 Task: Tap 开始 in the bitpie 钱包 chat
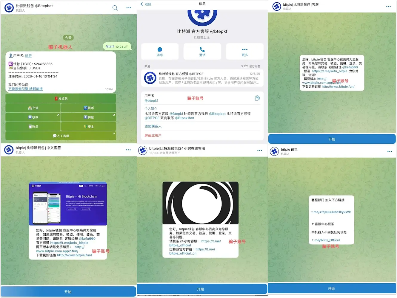(332, 288)
